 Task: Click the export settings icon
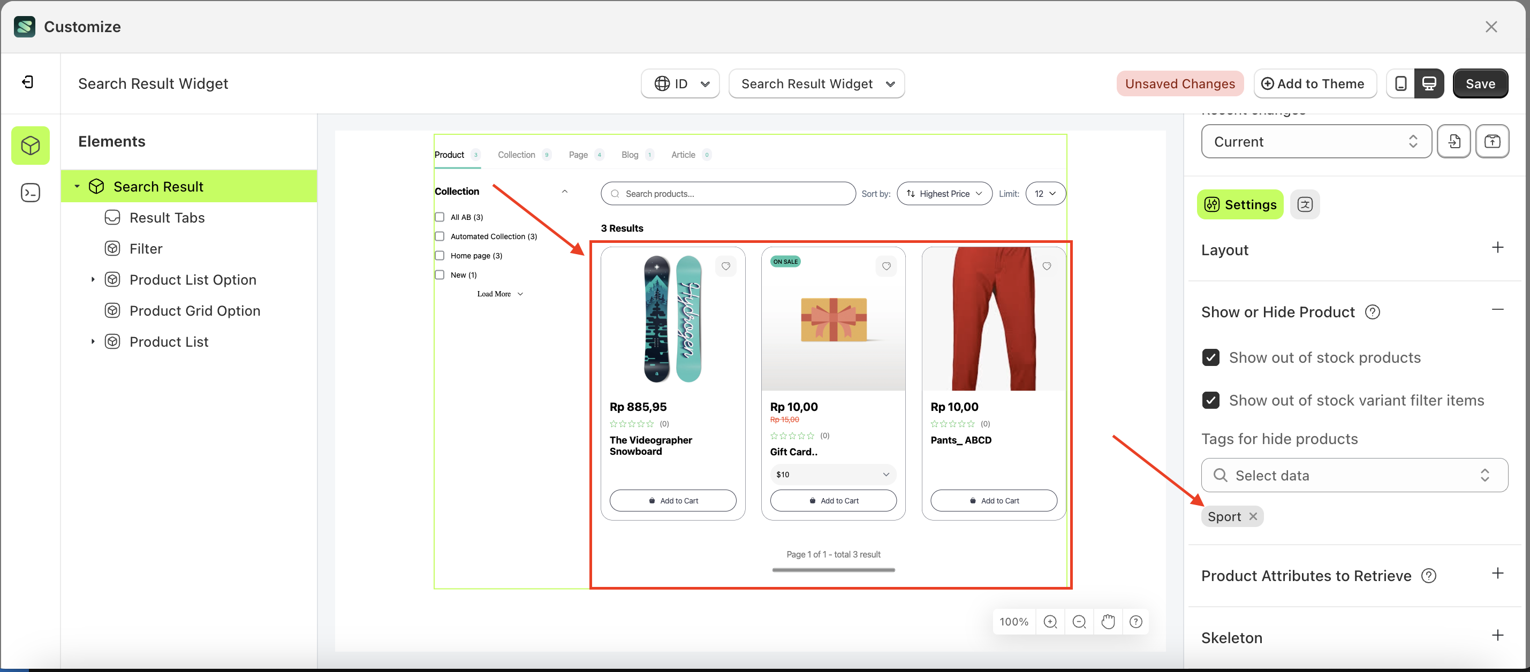(x=1492, y=141)
